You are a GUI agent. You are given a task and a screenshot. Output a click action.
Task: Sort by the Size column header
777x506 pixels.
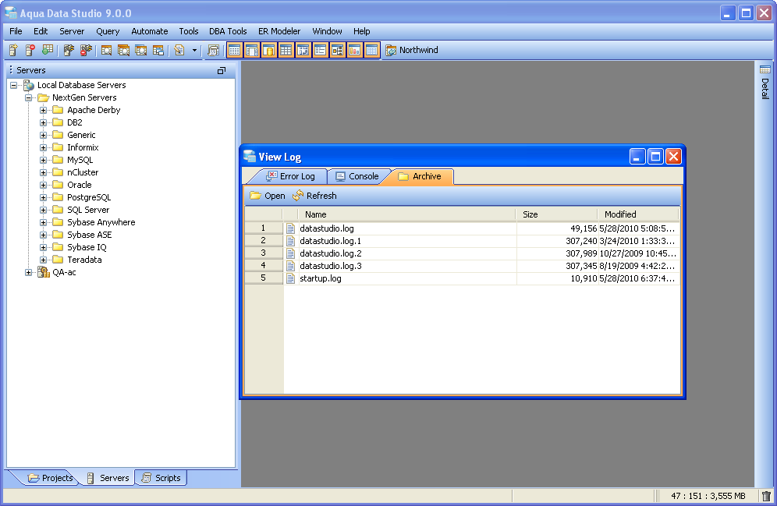click(x=556, y=214)
